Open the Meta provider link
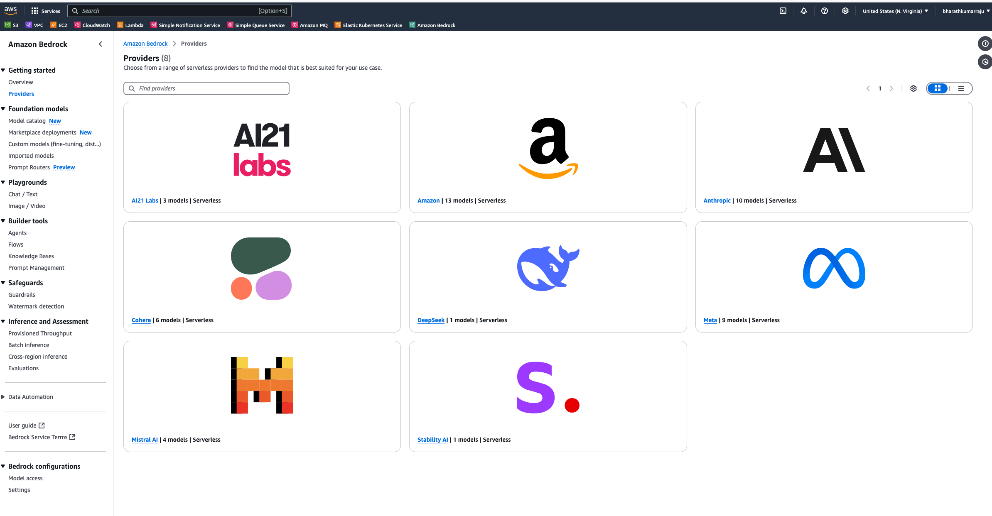Viewport: 992px width, 516px height. [x=710, y=320]
